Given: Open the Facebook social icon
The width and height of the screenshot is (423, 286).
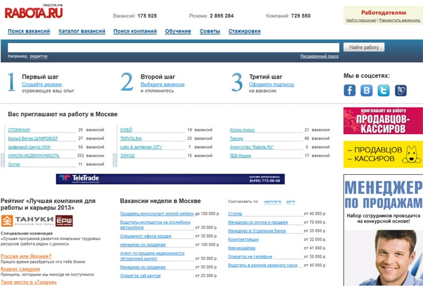Looking at the screenshot, I should tap(349, 90).
